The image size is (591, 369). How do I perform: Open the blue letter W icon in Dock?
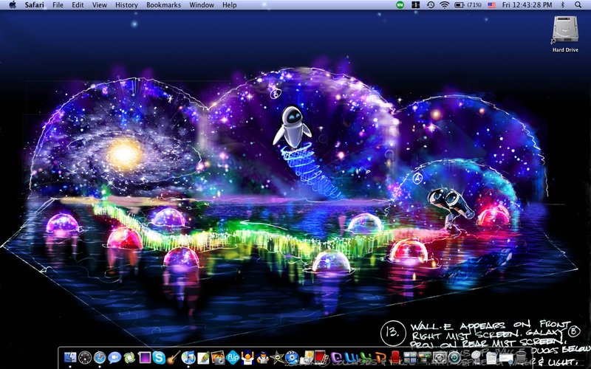(351, 357)
